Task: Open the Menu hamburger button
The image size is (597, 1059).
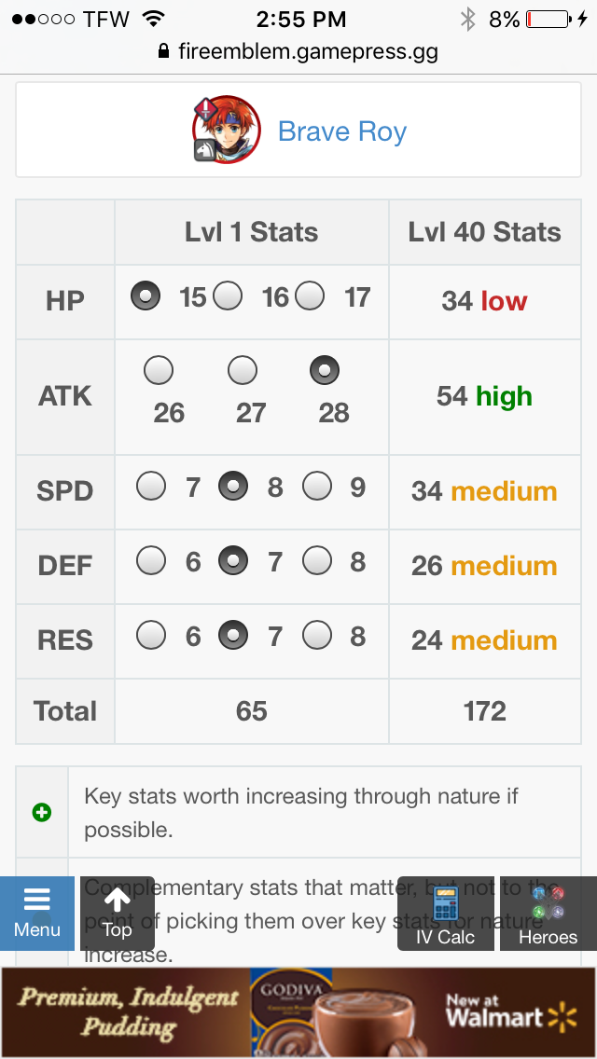Action: pyautogui.click(x=37, y=914)
